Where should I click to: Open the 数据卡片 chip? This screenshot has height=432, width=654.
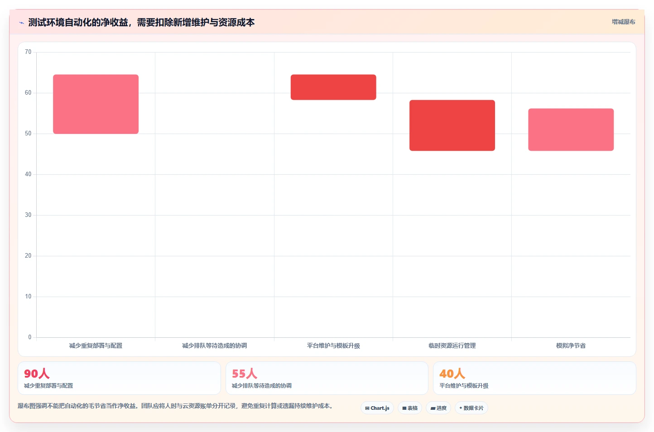coord(471,408)
